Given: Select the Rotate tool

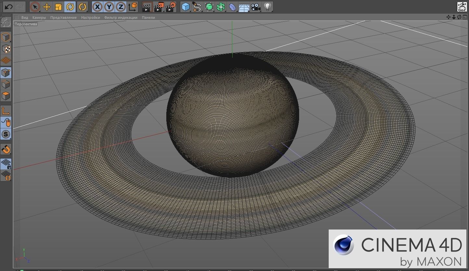Looking at the screenshot, I should (x=70, y=6).
